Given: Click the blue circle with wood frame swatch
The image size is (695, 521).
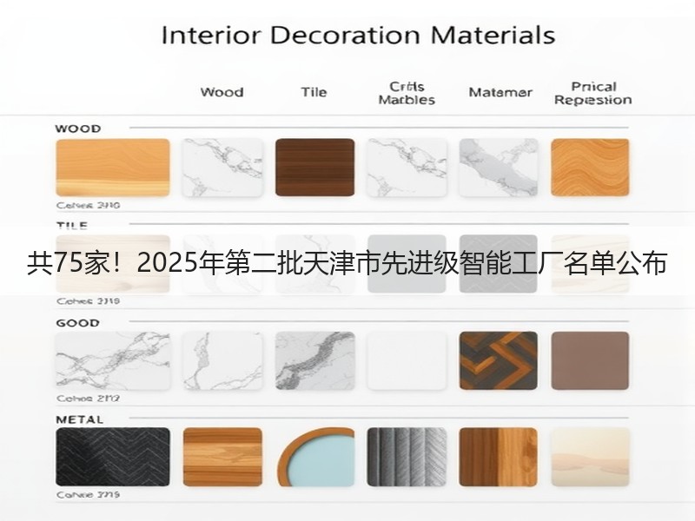Looking at the screenshot, I should (x=317, y=457).
